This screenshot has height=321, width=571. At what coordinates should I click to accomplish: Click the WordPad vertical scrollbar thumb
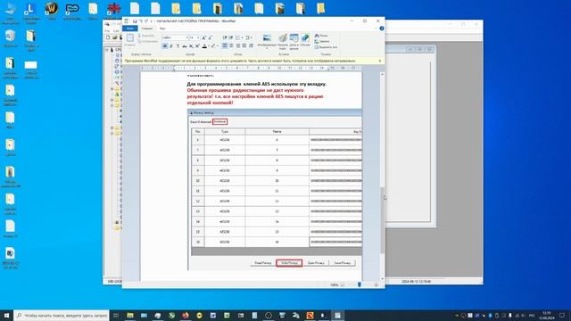coord(382,220)
